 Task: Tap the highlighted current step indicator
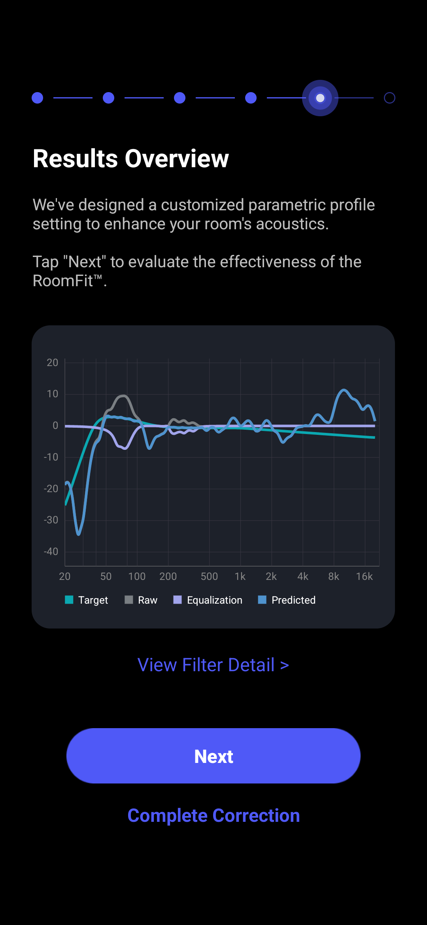coord(320,98)
